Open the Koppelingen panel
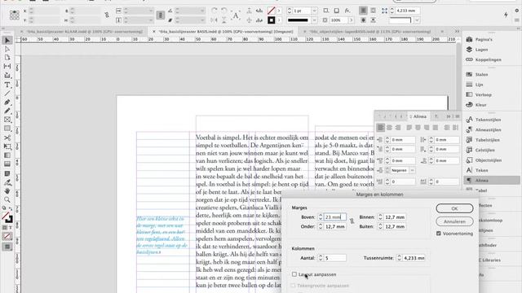Viewport: 522px width, 293px height. pos(488,59)
